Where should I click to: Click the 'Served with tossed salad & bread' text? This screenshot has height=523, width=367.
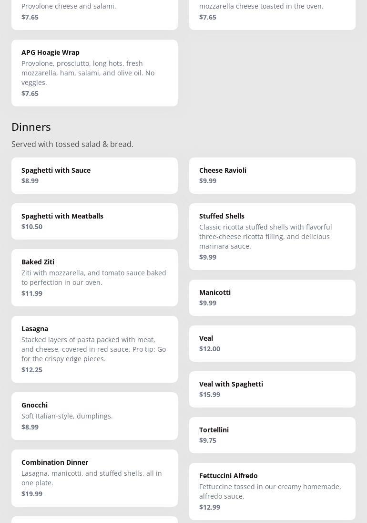coord(72,144)
